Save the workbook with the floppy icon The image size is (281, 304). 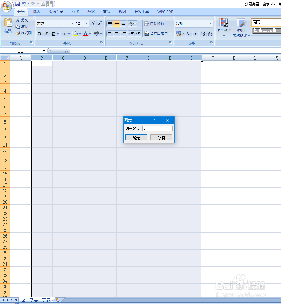click(17, 4)
